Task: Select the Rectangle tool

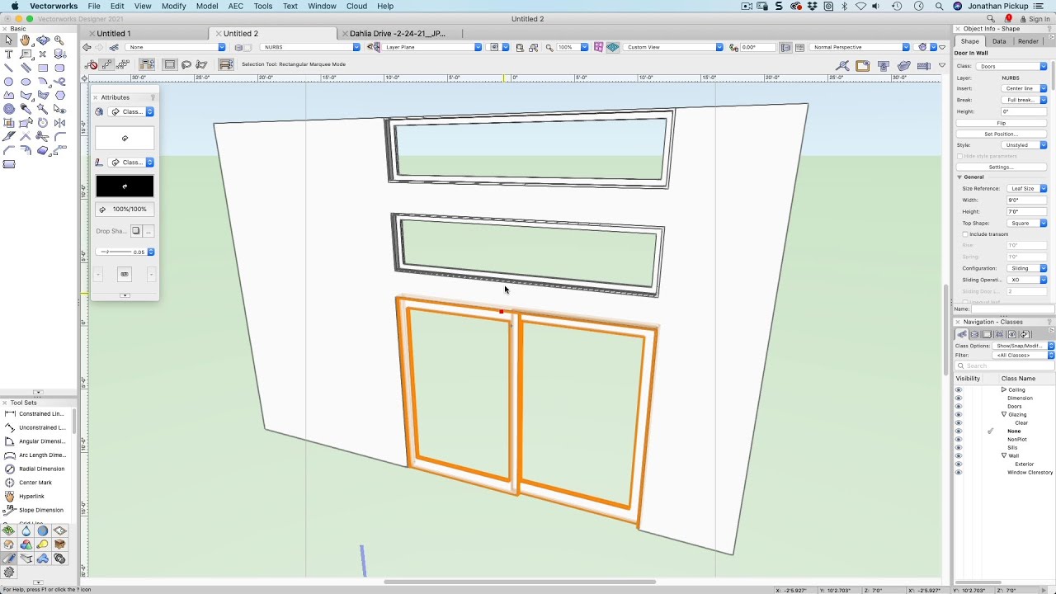Action: click(43, 68)
